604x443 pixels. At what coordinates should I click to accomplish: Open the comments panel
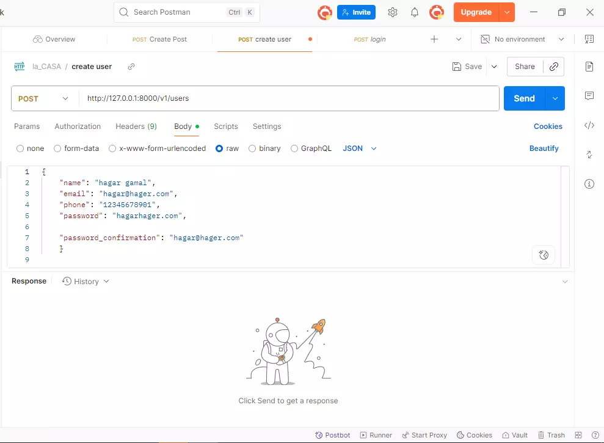click(589, 96)
